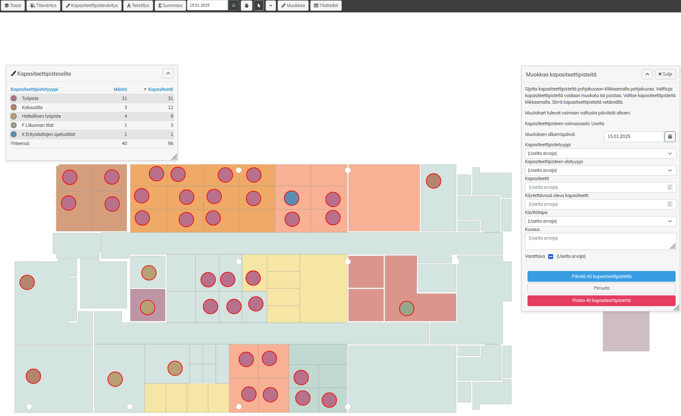Click Poista 40 kapasiteettipistettä button
This screenshot has height=416, width=681.
601,300
